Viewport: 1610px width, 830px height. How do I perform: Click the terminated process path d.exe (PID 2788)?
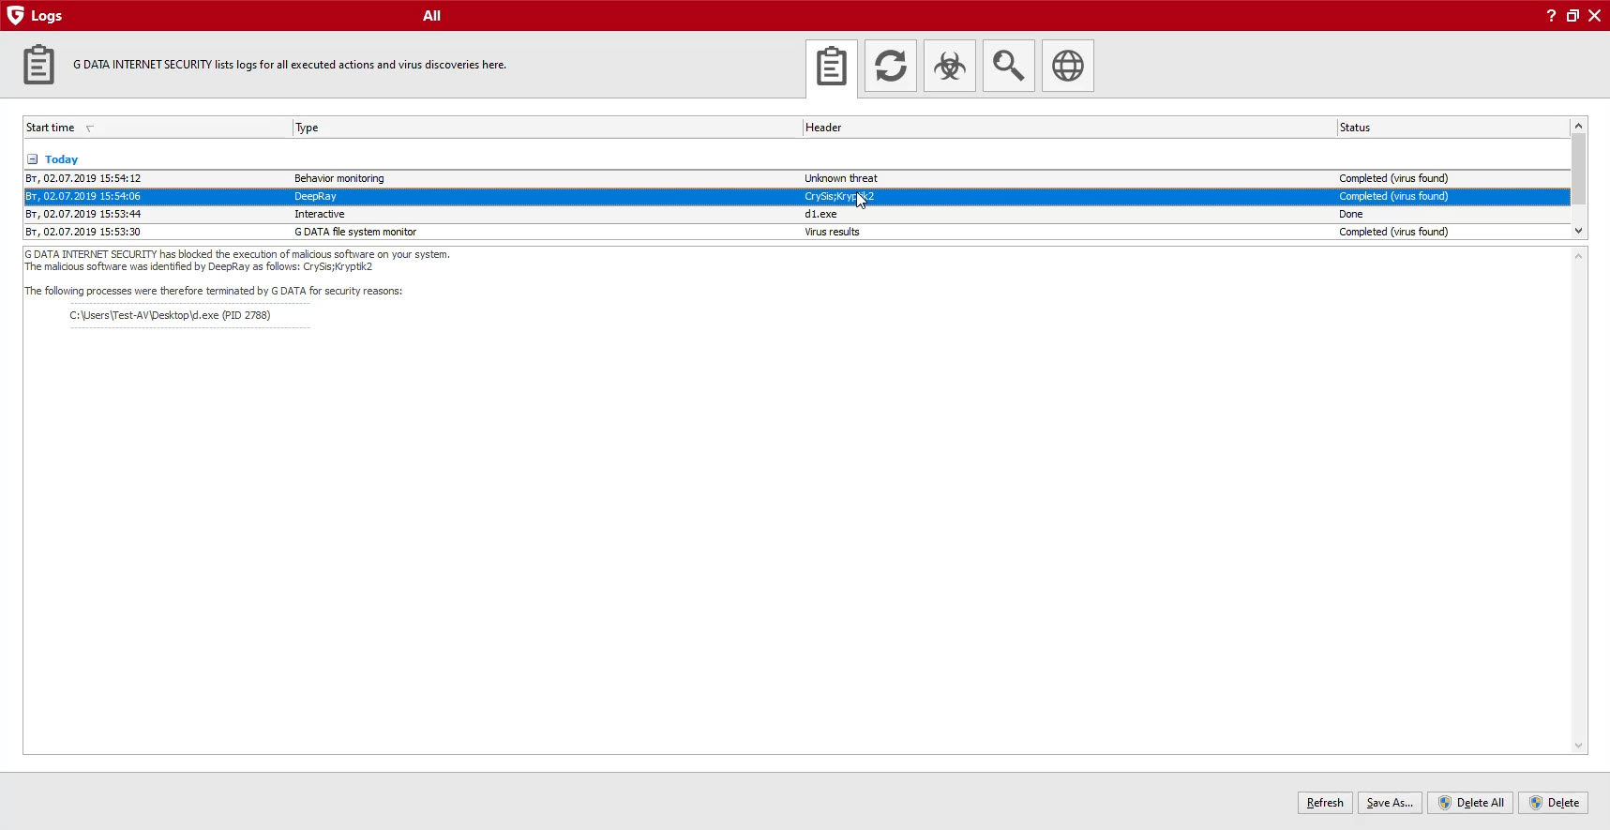click(170, 315)
